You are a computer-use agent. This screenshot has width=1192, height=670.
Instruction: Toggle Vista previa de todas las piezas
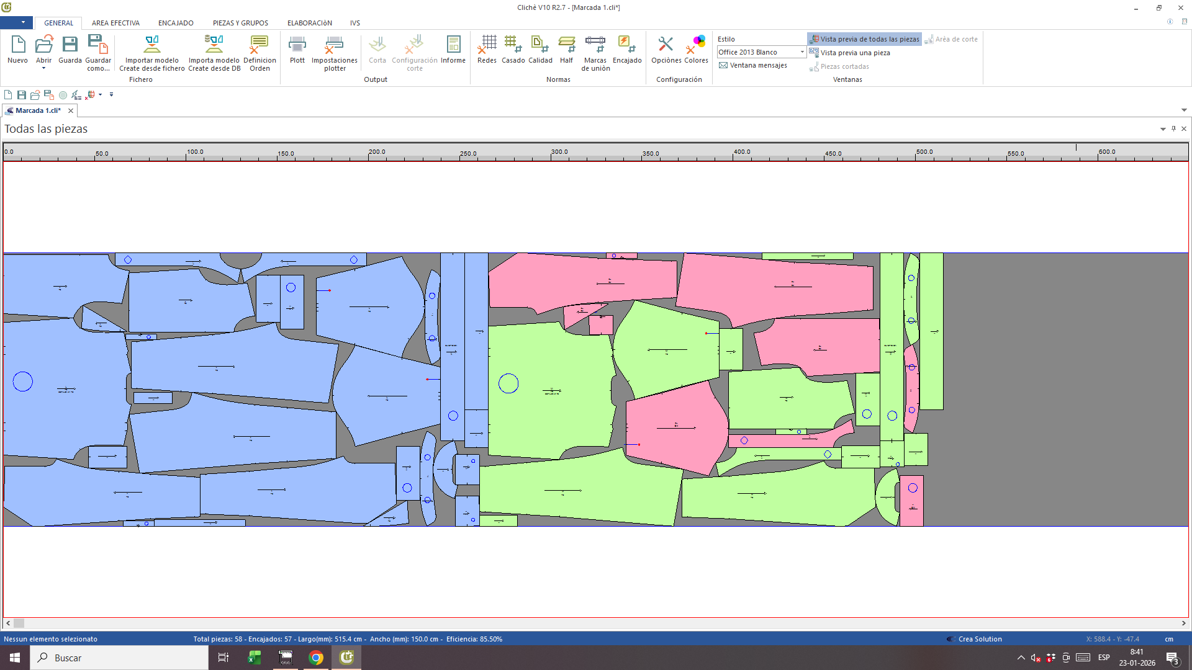(864, 39)
